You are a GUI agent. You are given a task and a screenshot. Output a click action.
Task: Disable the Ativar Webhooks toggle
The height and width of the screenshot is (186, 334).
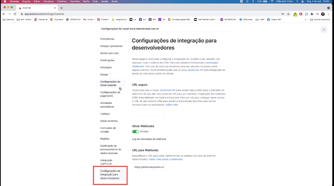(x=136, y=131)
